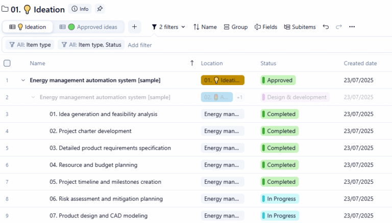Click Energy man... location in 07. Product design row
Viewport: 392px width, 223px height.
click(x=223, y=216)
